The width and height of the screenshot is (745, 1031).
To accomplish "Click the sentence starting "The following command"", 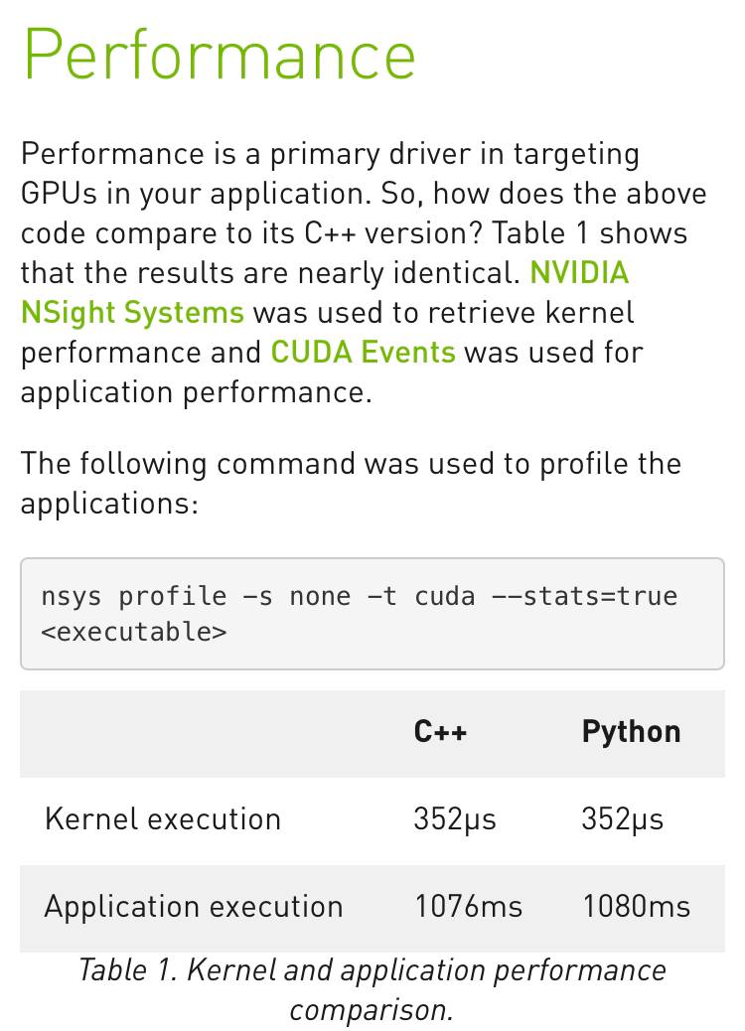I will [351, 484].
